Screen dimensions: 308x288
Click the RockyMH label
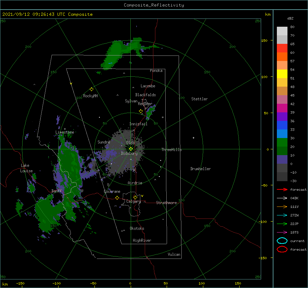pos(90,96)
